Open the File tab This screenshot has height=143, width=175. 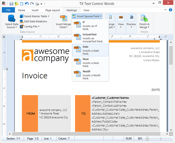pos(8,10)
